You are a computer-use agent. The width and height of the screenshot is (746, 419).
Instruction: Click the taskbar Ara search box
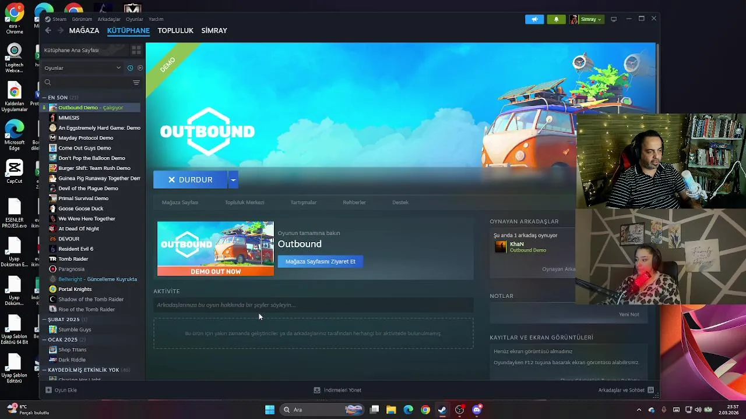[323, 410]
